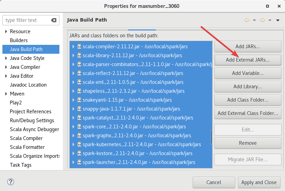Select spark-kubernetes_2.11-2.4.0.jar row text
This screenshot has height=191, width=285.
142,144
